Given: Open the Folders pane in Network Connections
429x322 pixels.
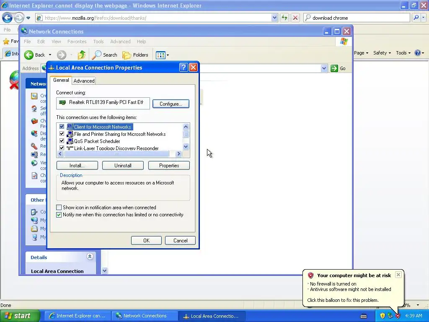Looking at the screenshot, I should pyautogui.click(x=135, y=55).
